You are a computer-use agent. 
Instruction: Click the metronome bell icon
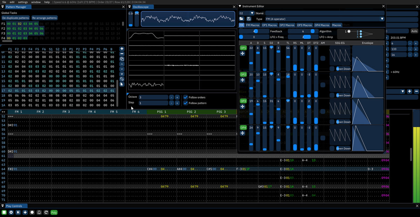pos(39,212)
